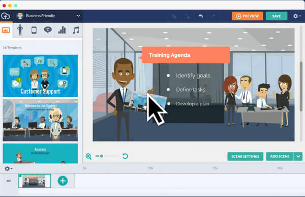Expand the ADD SCENE dropdown arrow
The image size is (305, 197).
tap(298, 156)
